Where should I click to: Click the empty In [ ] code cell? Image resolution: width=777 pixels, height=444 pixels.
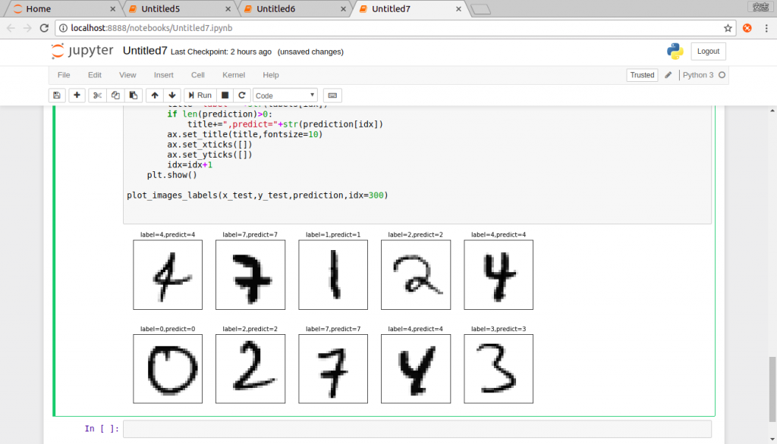click(417, 429)
